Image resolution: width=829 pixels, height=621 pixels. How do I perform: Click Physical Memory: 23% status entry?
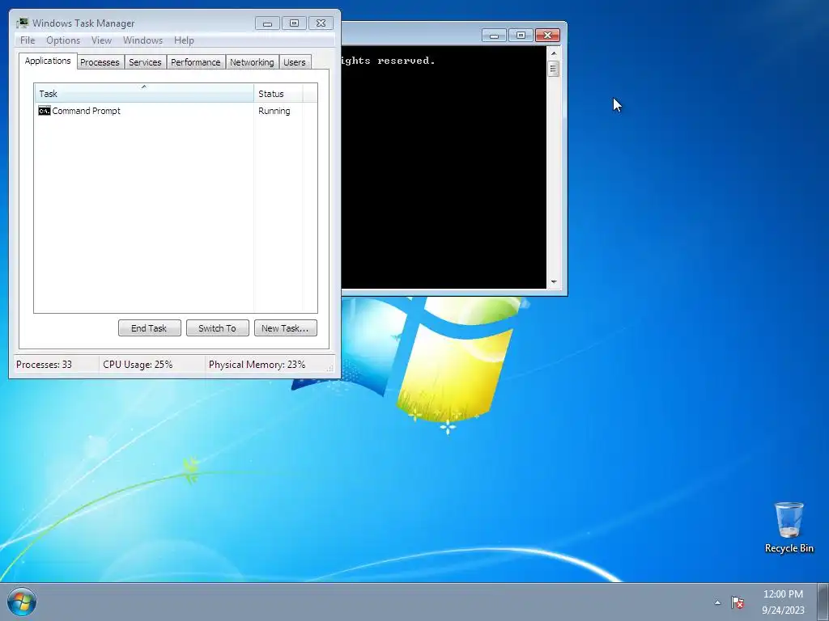257,365
